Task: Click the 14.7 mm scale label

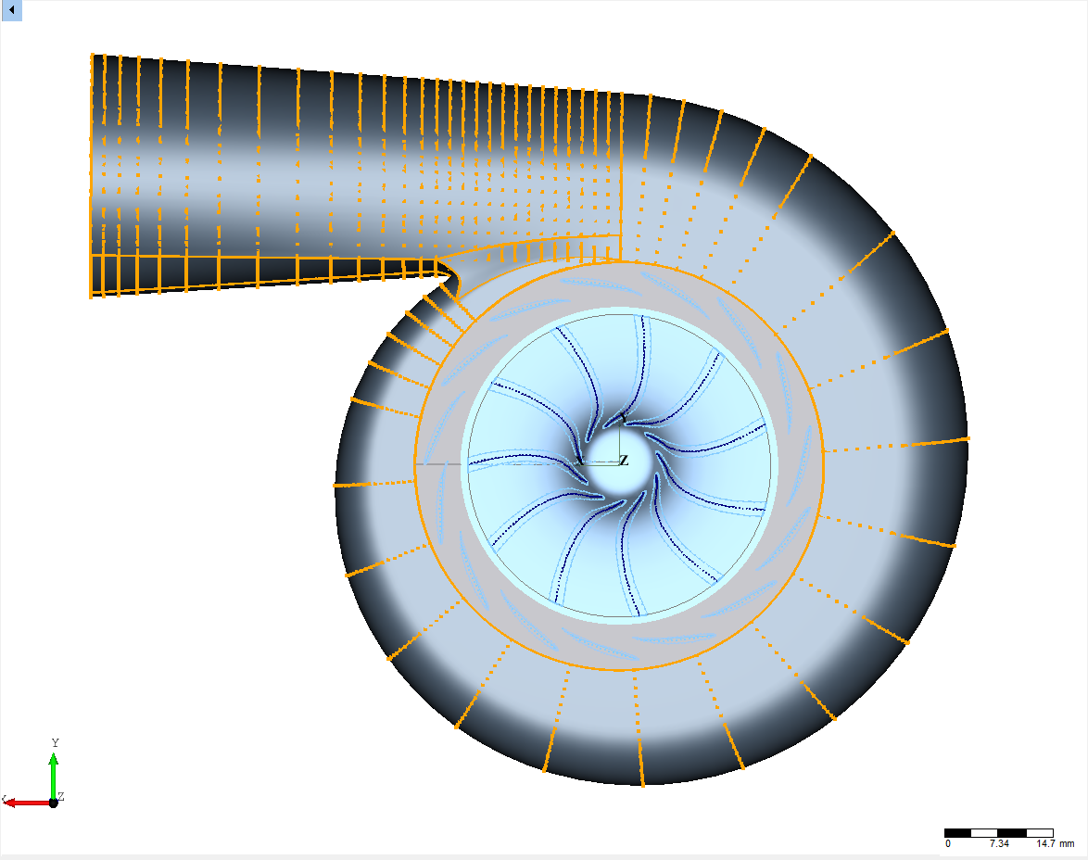Action: coord(1055,844)
